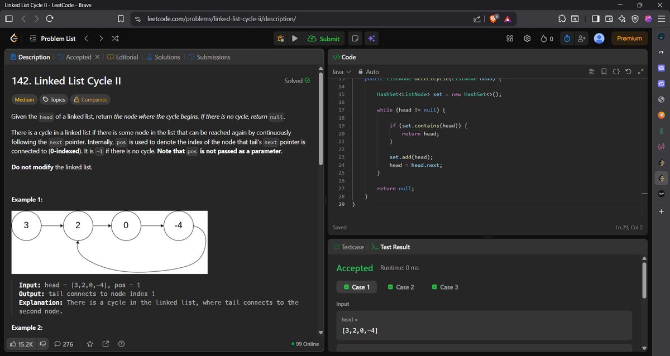Dislike the problem thumbs down
Screen dimensions: 670x356
point(42,344)
